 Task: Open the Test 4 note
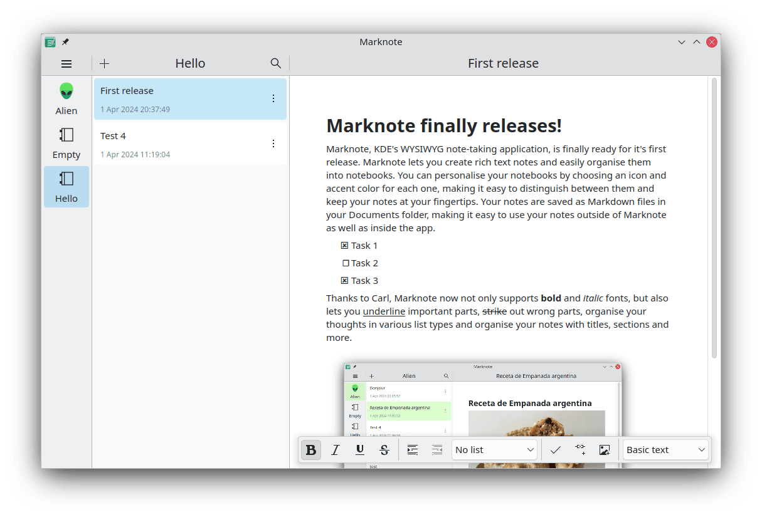[182, 144]
